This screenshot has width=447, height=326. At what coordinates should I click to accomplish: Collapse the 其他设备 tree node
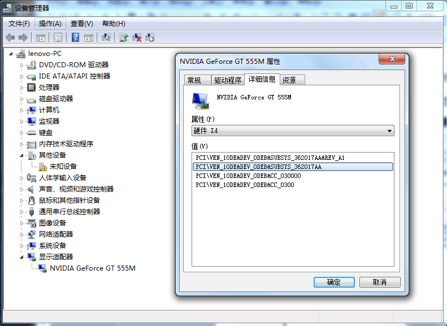point(21,155)
